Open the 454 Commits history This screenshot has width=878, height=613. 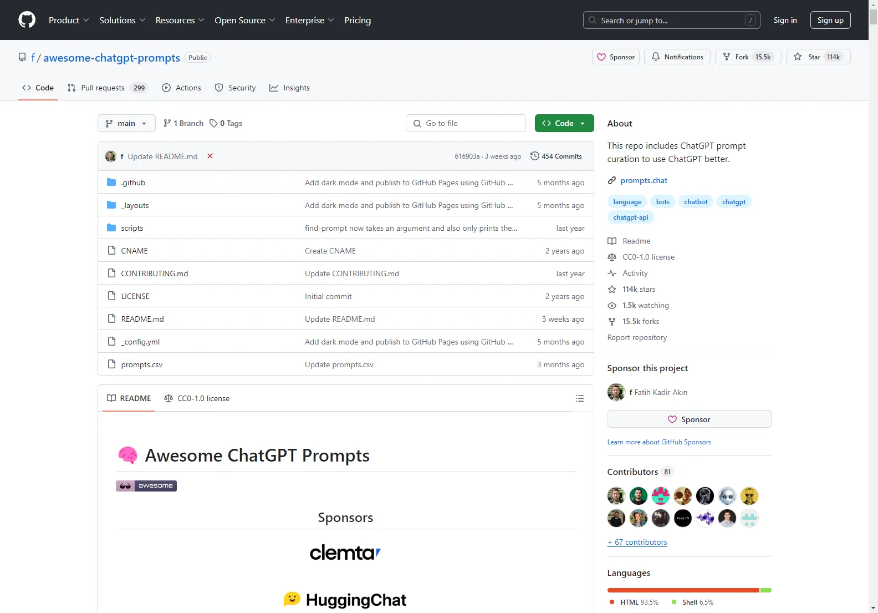[x=556, y=156]
